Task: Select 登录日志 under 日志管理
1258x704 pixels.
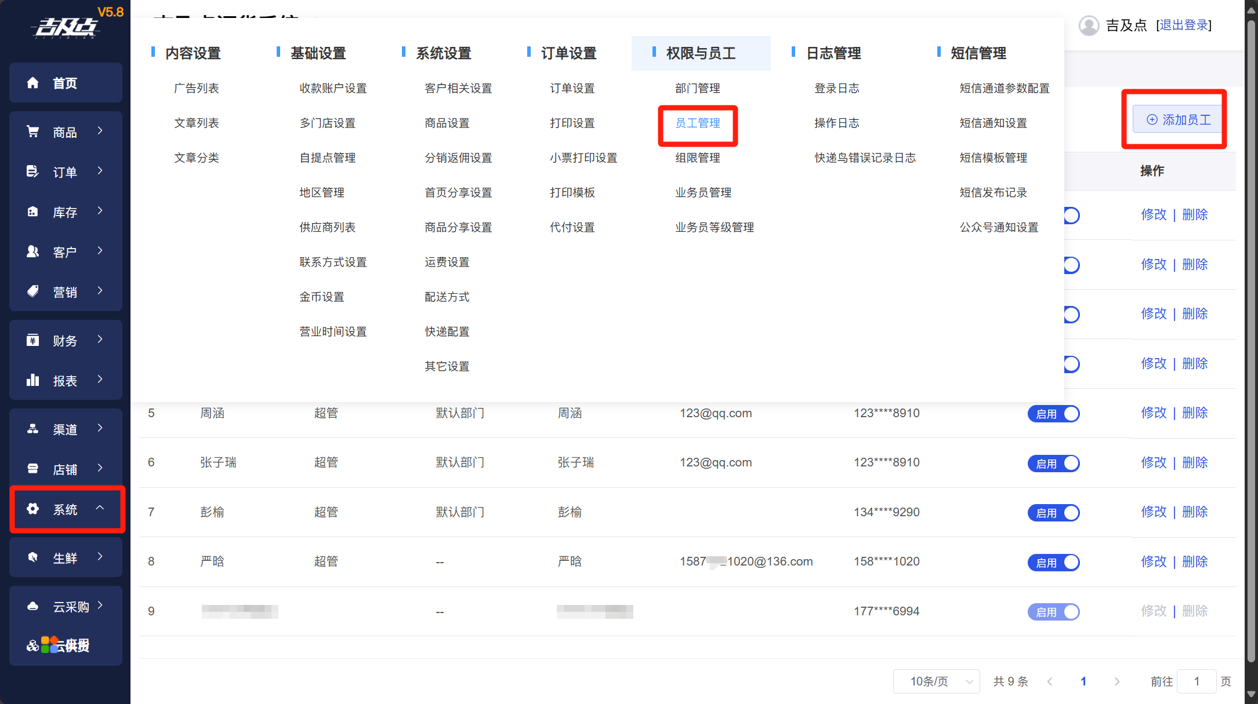Action: (x=836, y=89)
